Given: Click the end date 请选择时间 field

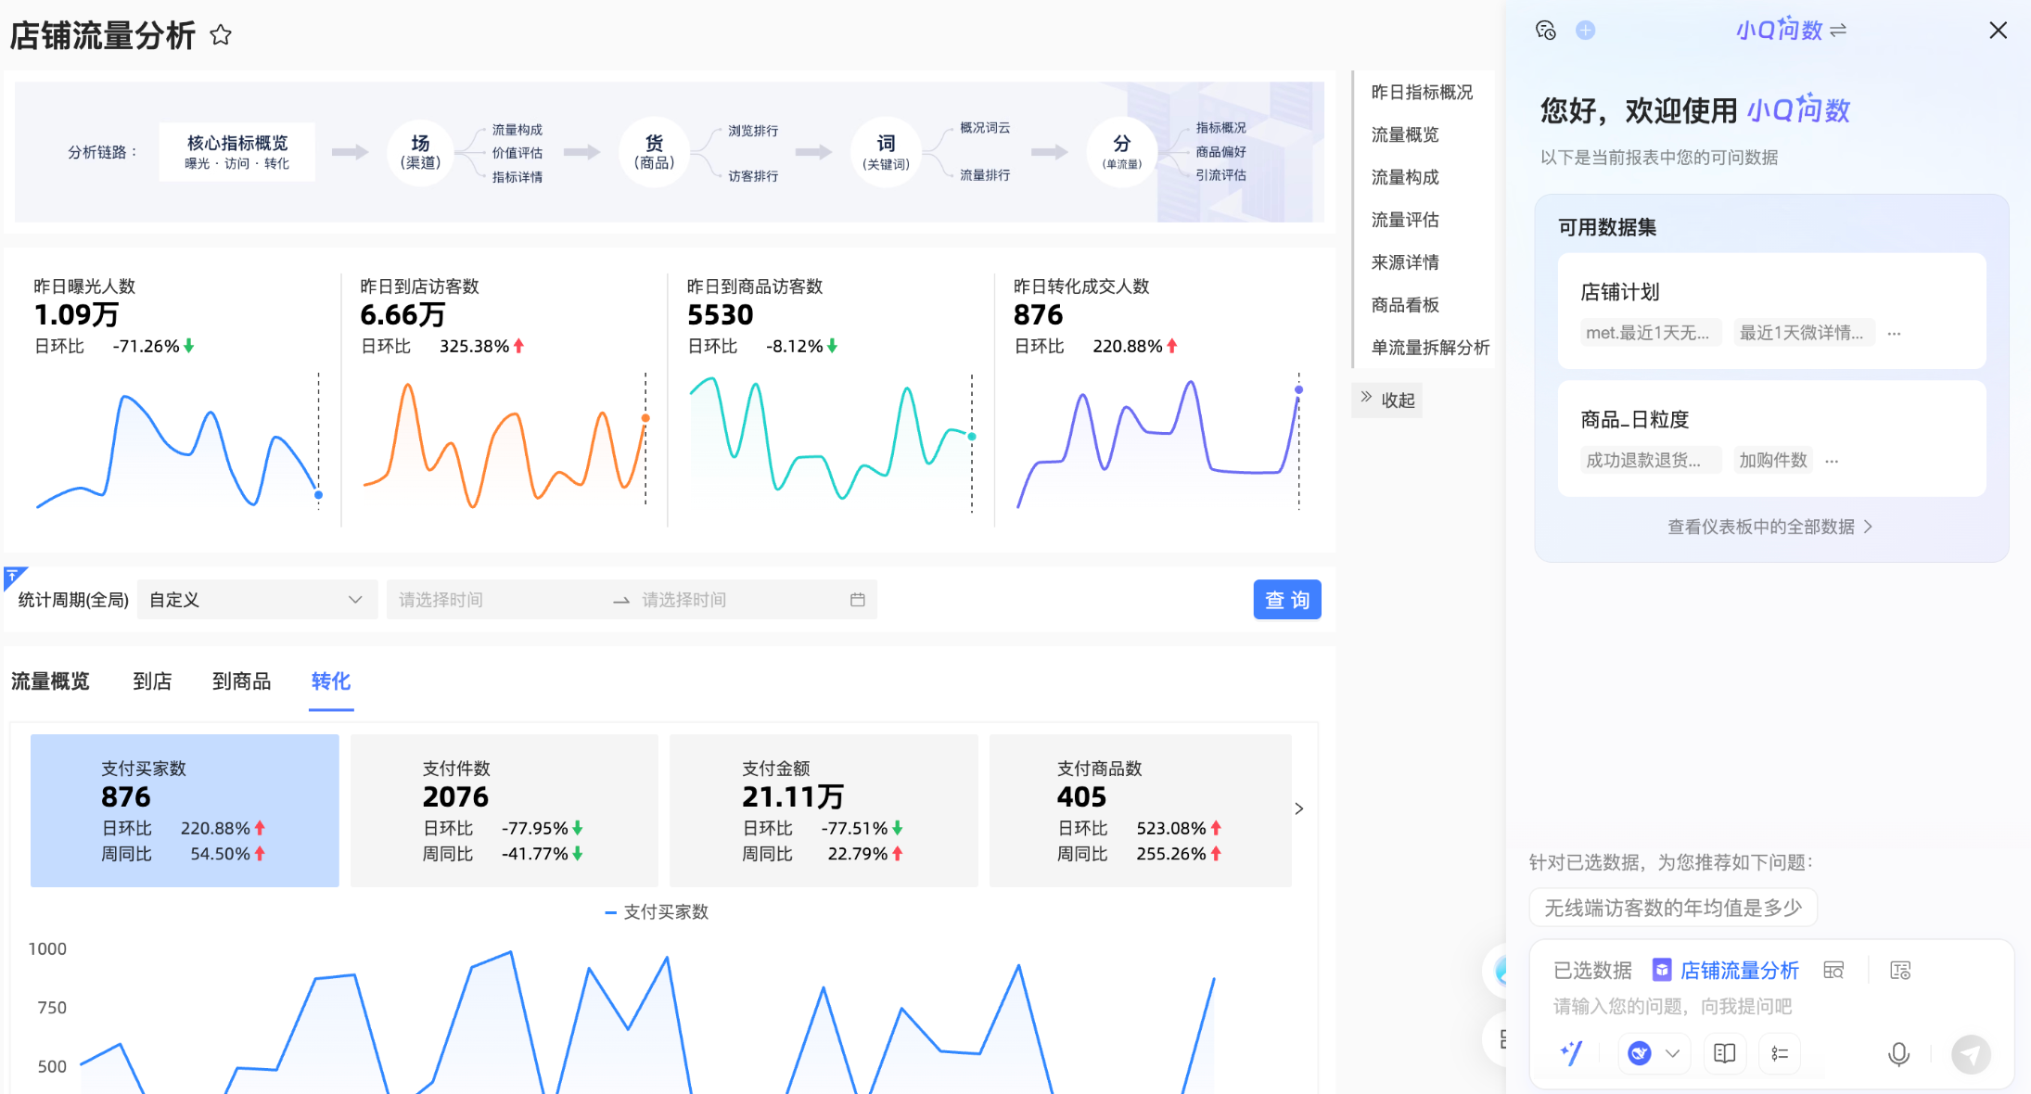Looking at the screenshot, I should pos(739,600).
